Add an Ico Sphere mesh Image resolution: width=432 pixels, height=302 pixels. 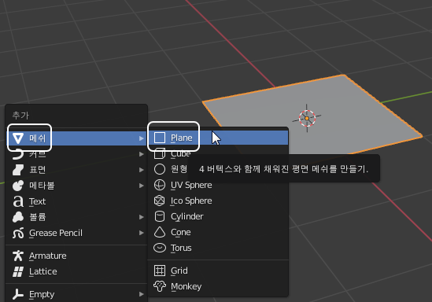[x=218, y=201]
